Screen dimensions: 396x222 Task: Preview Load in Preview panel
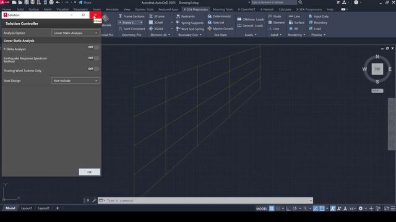pyautogui.click(x=314, y=29)
